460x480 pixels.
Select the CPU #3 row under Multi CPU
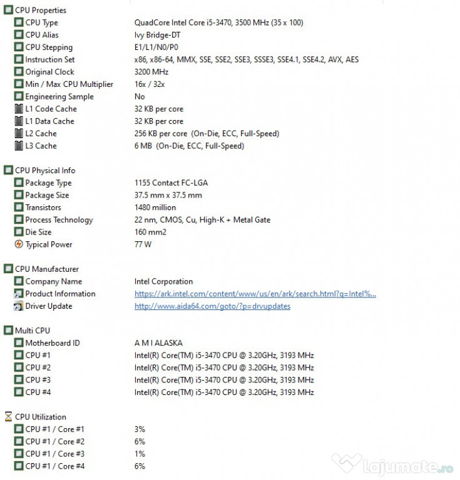coord(164,380)
